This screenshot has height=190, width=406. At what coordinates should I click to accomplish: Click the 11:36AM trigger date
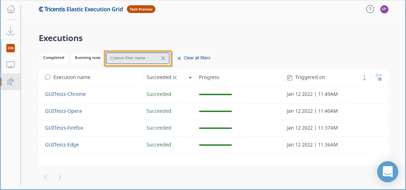point(312,145)
